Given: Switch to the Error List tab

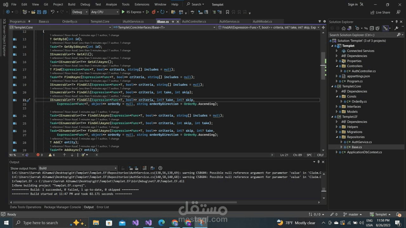Looking at the screenshot, I should [102, 207].
